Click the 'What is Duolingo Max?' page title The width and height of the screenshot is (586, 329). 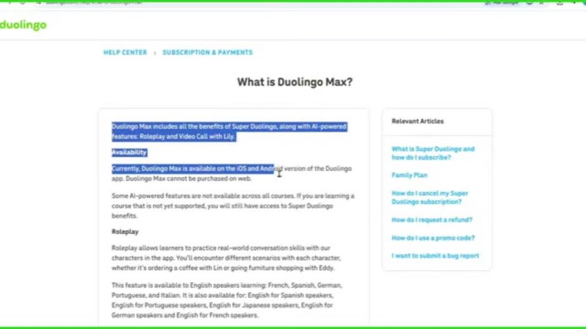coord(295,82)
